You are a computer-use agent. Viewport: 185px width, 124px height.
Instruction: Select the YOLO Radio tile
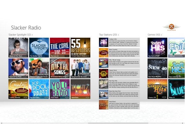pyautogui.click(x=60, y=89)
